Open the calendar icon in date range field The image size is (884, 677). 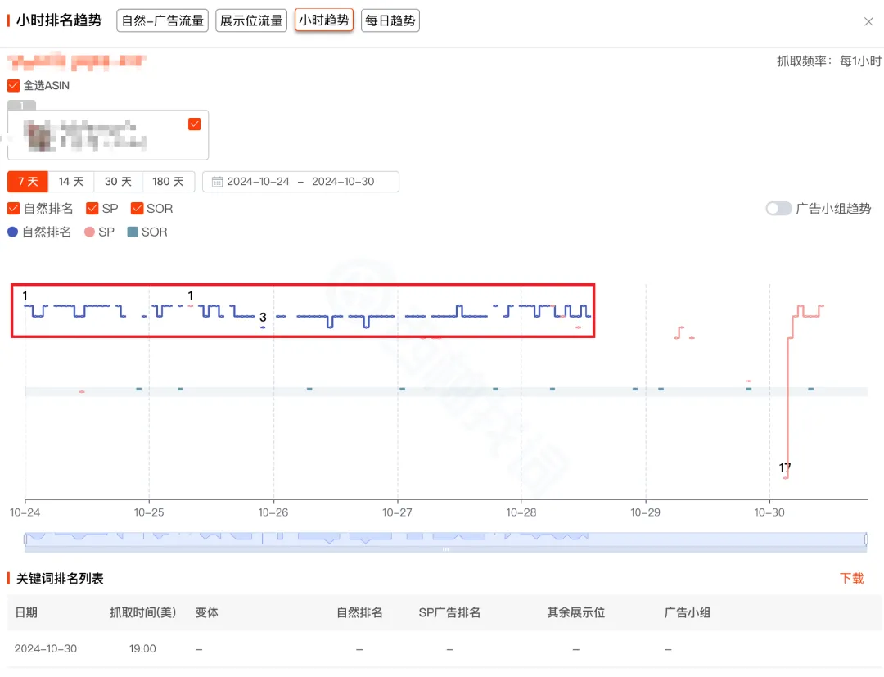click(x=217, y=182)
